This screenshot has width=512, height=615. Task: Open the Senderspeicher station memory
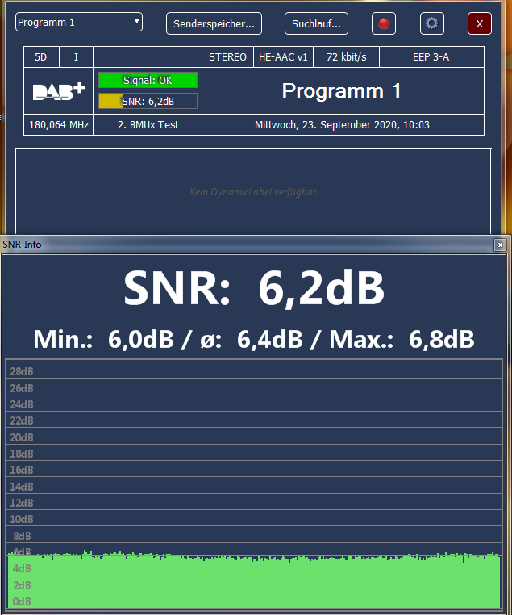point(214,24)
